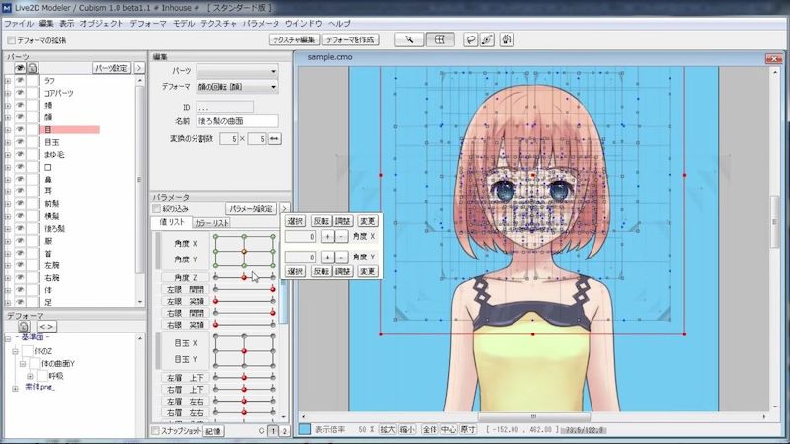
Task: Enable スナップショット checkbox
Action: pyautogui.click(x=156, y=431)
